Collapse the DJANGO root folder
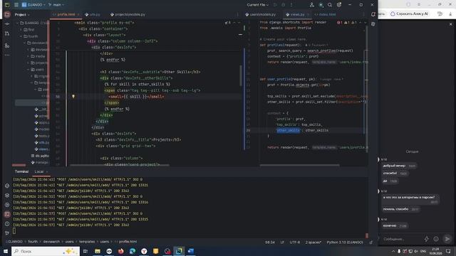Image resolution: width=456 pixels, height=256 pixels. coord(17,23)
